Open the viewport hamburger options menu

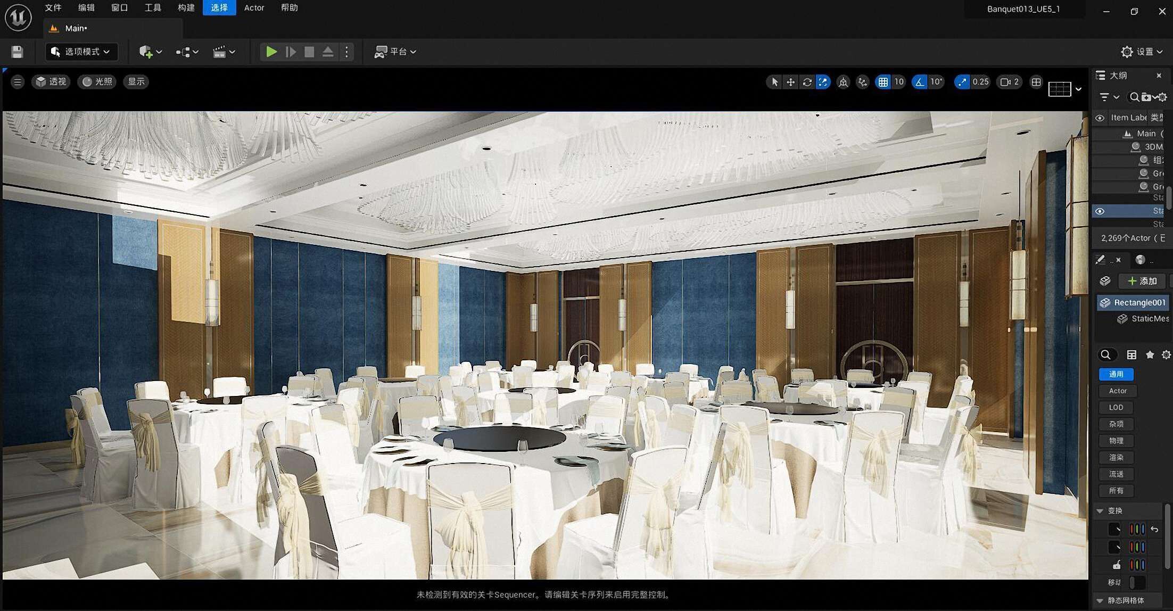(18, 81)
